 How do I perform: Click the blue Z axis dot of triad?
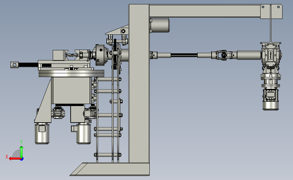22,159
